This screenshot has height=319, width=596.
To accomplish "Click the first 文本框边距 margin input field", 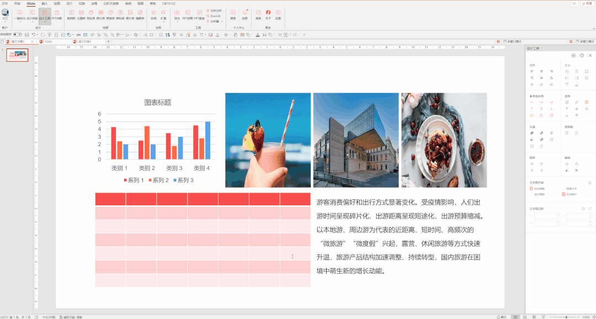I will [546, 216].
